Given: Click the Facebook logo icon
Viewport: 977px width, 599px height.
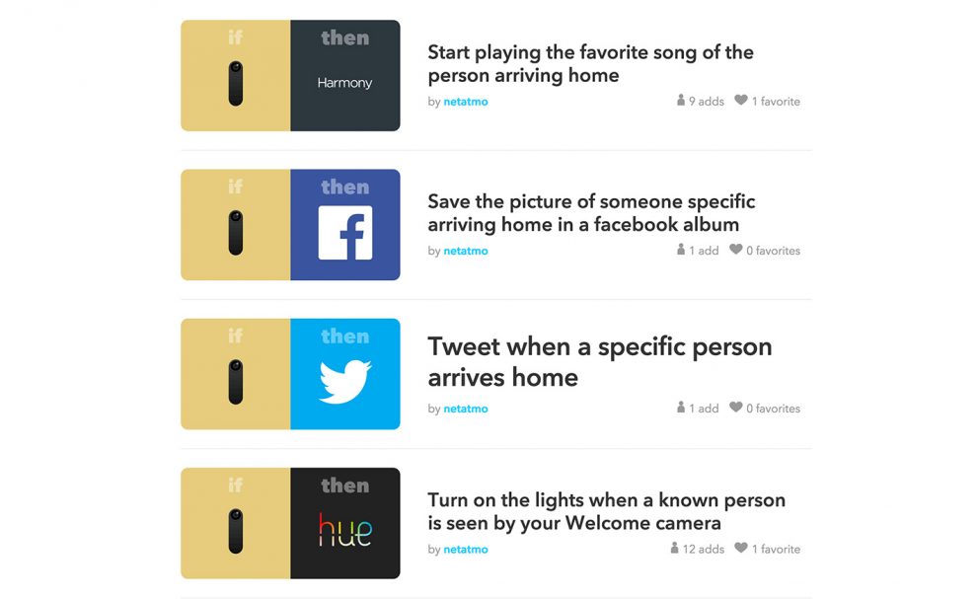Looking at the screenshot, I should click(345, 233).
